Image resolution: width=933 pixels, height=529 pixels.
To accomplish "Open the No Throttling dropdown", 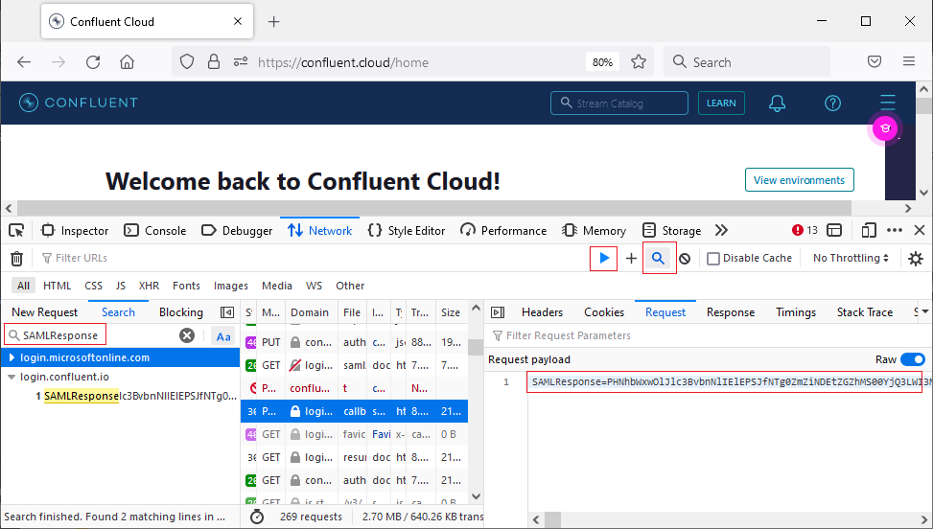I will [x=851, y=258].
